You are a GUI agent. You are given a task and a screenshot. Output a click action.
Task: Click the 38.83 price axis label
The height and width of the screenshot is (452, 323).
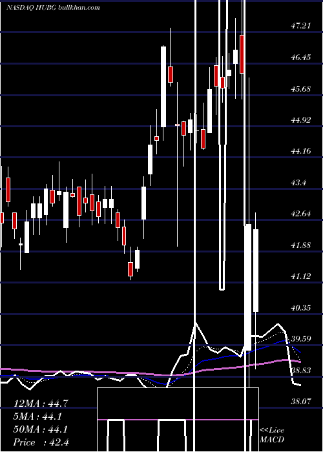[301, 371]
